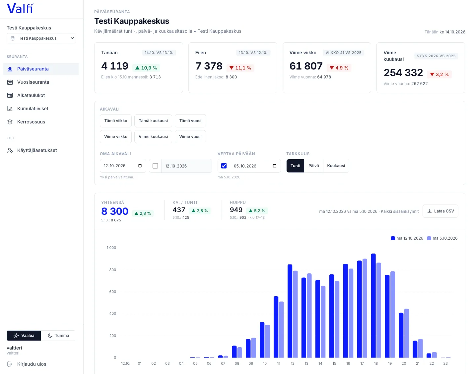Switch to Vaalea light theme

point(24,336)
